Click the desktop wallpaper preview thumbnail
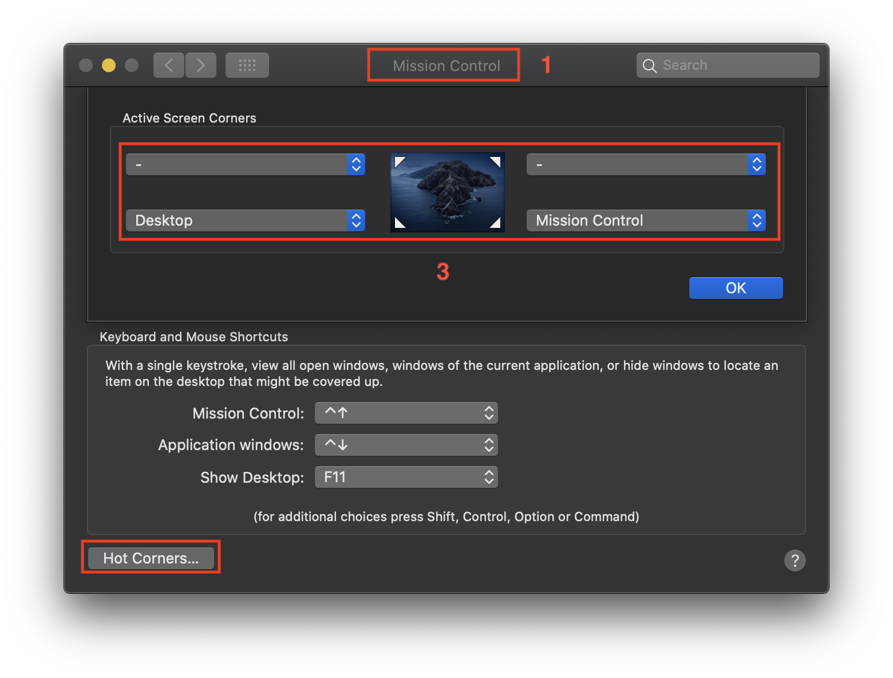The width and height of the screenshot is (893, 678). click(448, 192)
